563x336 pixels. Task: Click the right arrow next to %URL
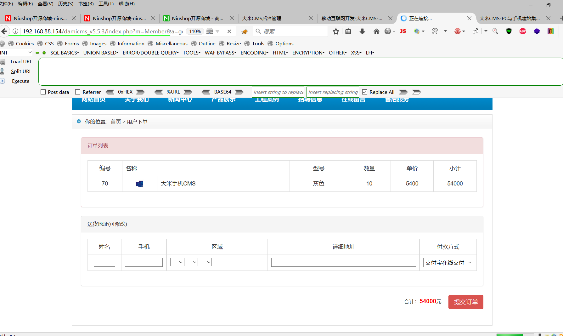(x=188, y=92)
